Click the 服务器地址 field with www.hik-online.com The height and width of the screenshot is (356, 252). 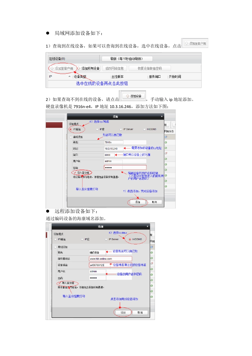point(110,259)
